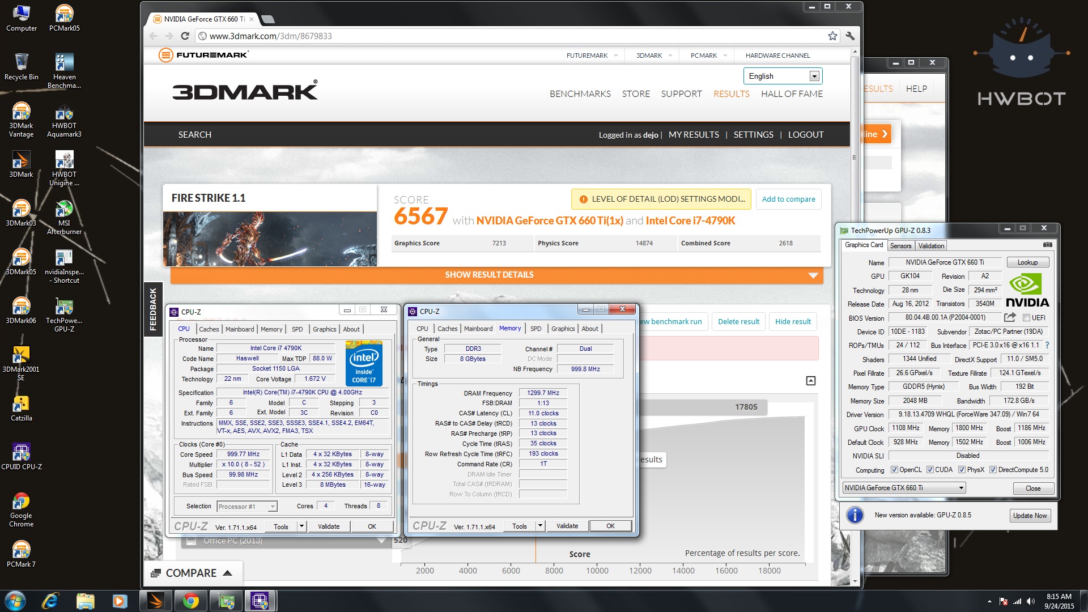Open the HALL OF FAME navigation item

[x=792, y=93]
